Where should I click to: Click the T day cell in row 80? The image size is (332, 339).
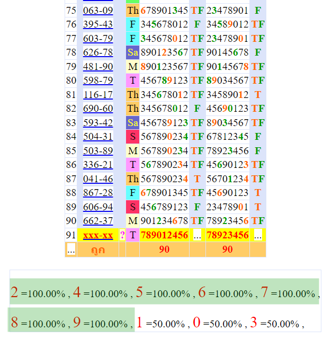[133, 81]
